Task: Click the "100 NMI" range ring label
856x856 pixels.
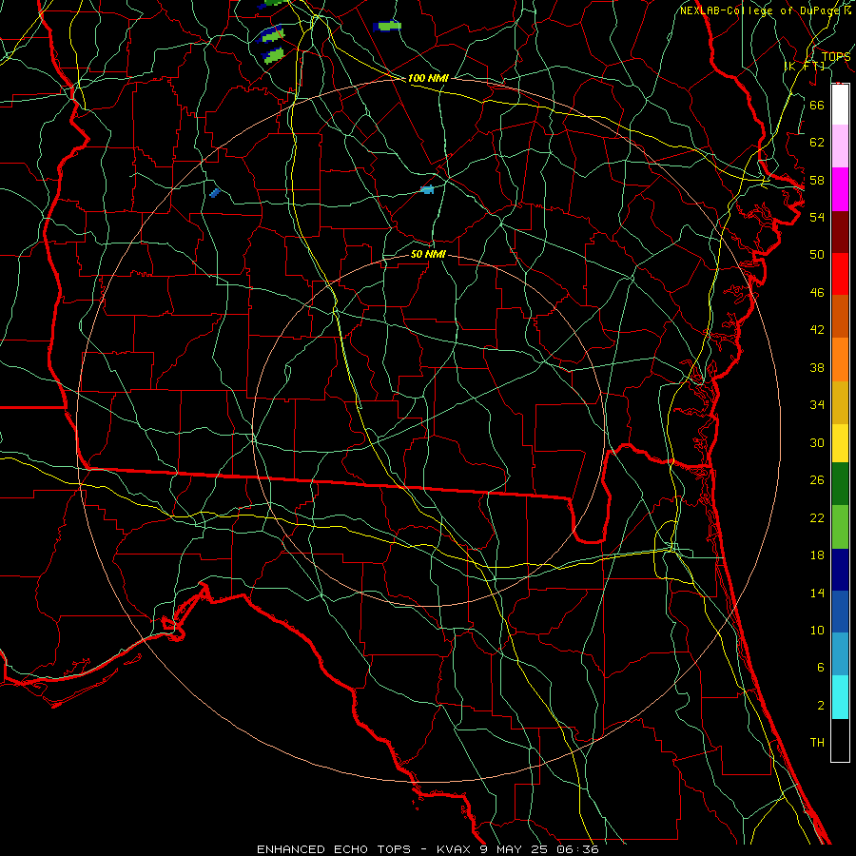Action: 428,78
